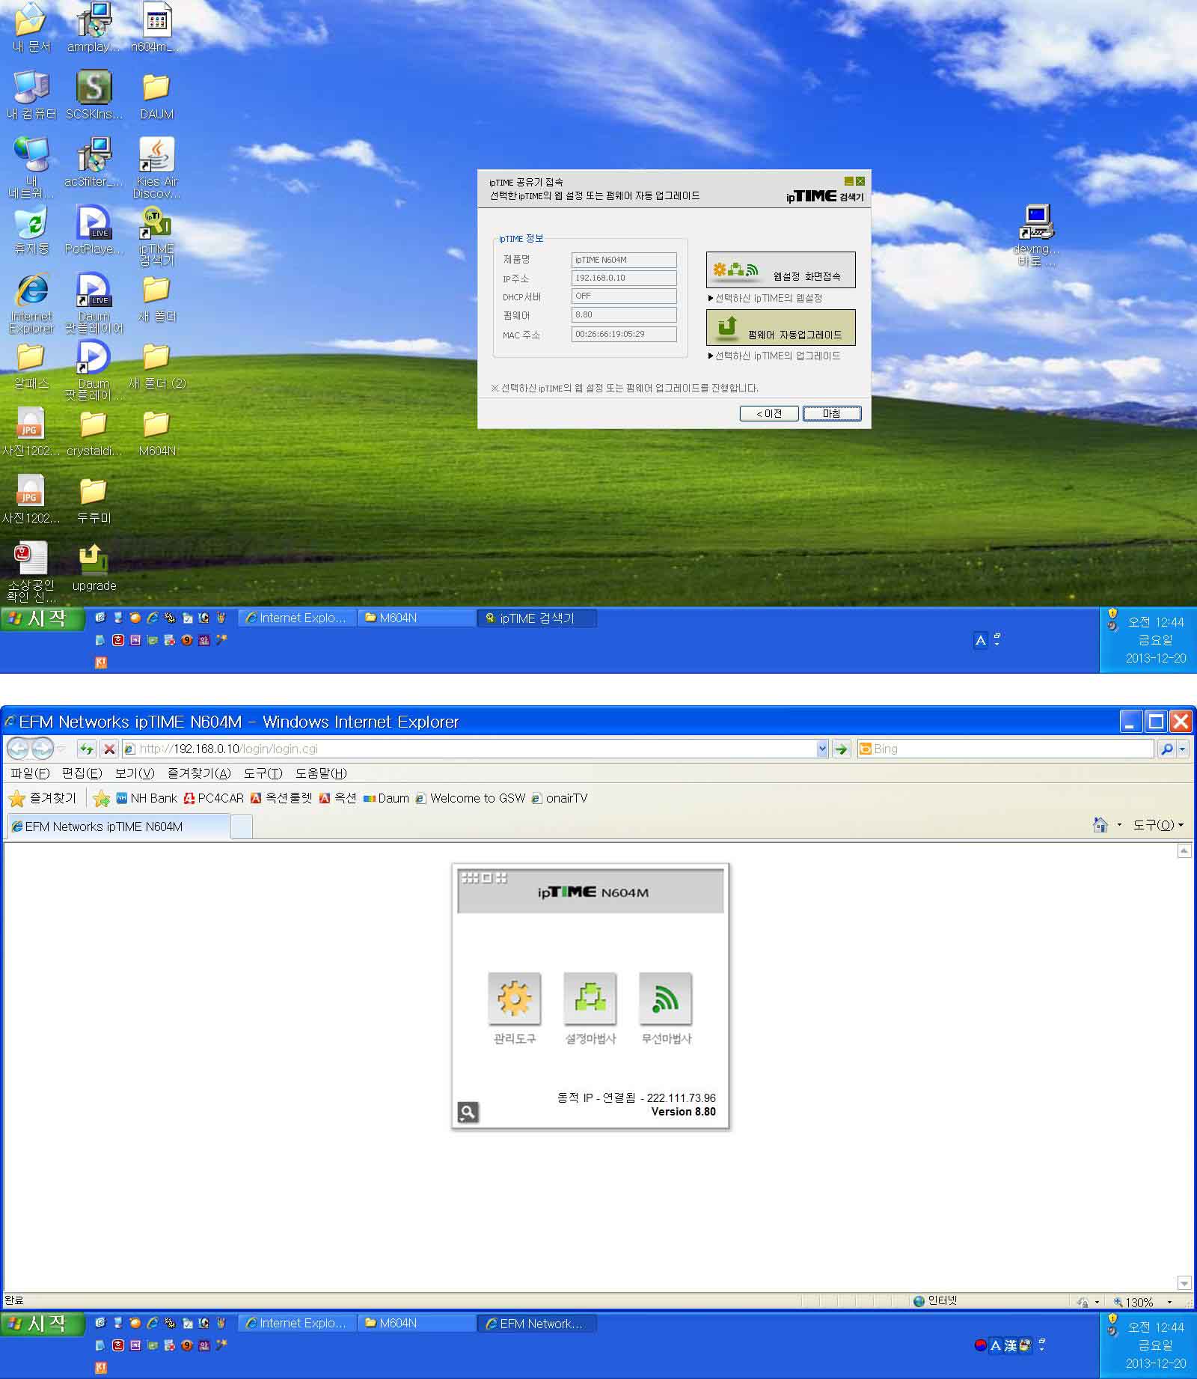The image size is (1197, 1379).
Task: Open the upgrade icon on desktop
Action: pyautogui.click(x=94, y=568)
